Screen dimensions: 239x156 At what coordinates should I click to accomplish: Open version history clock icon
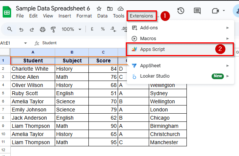coord(181,11)
